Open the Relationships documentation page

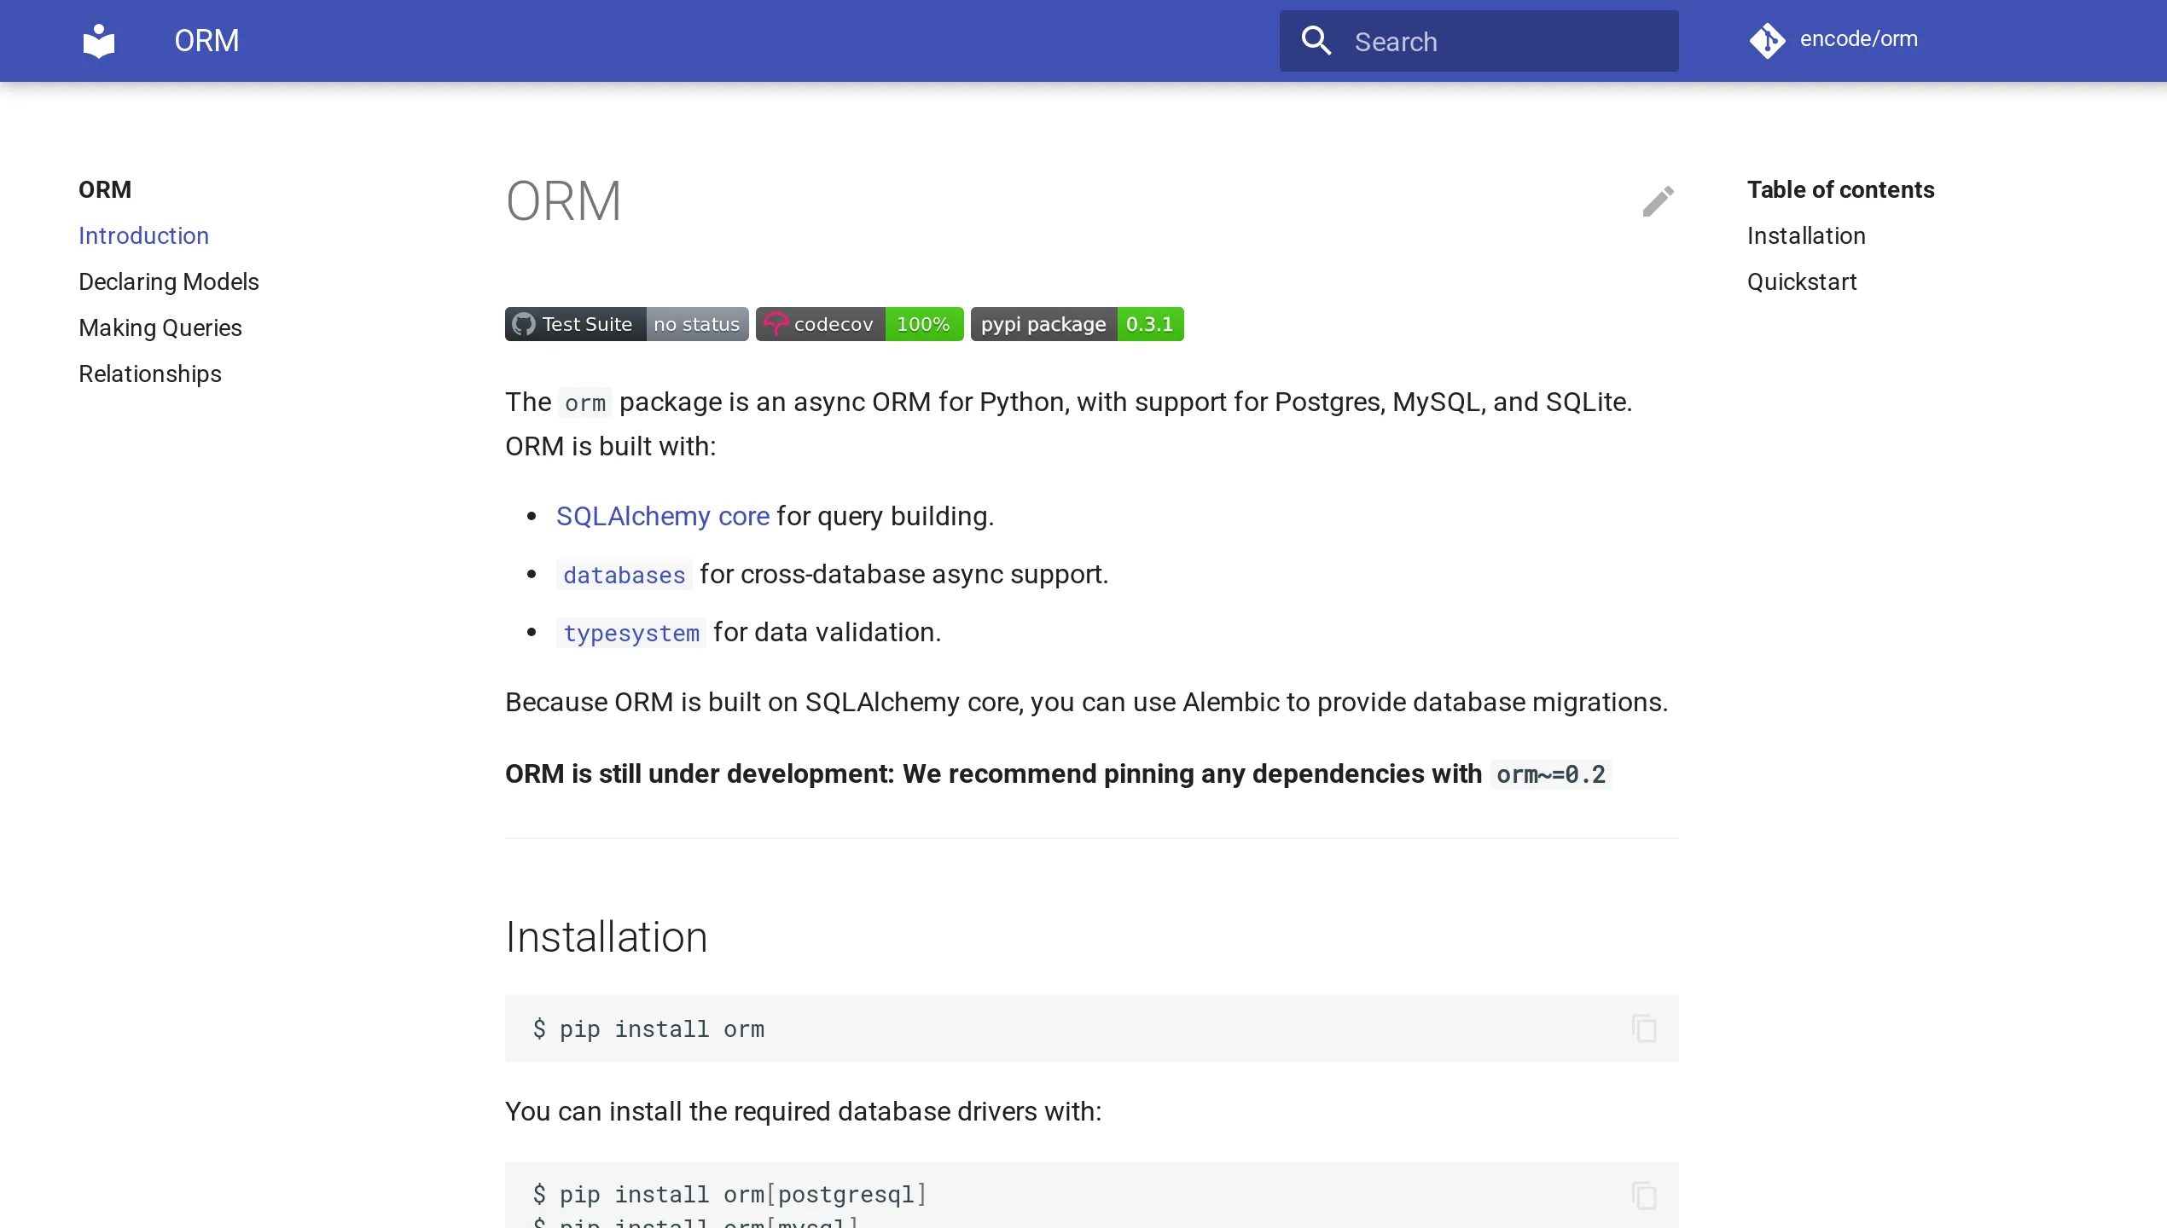click(149, 374)
